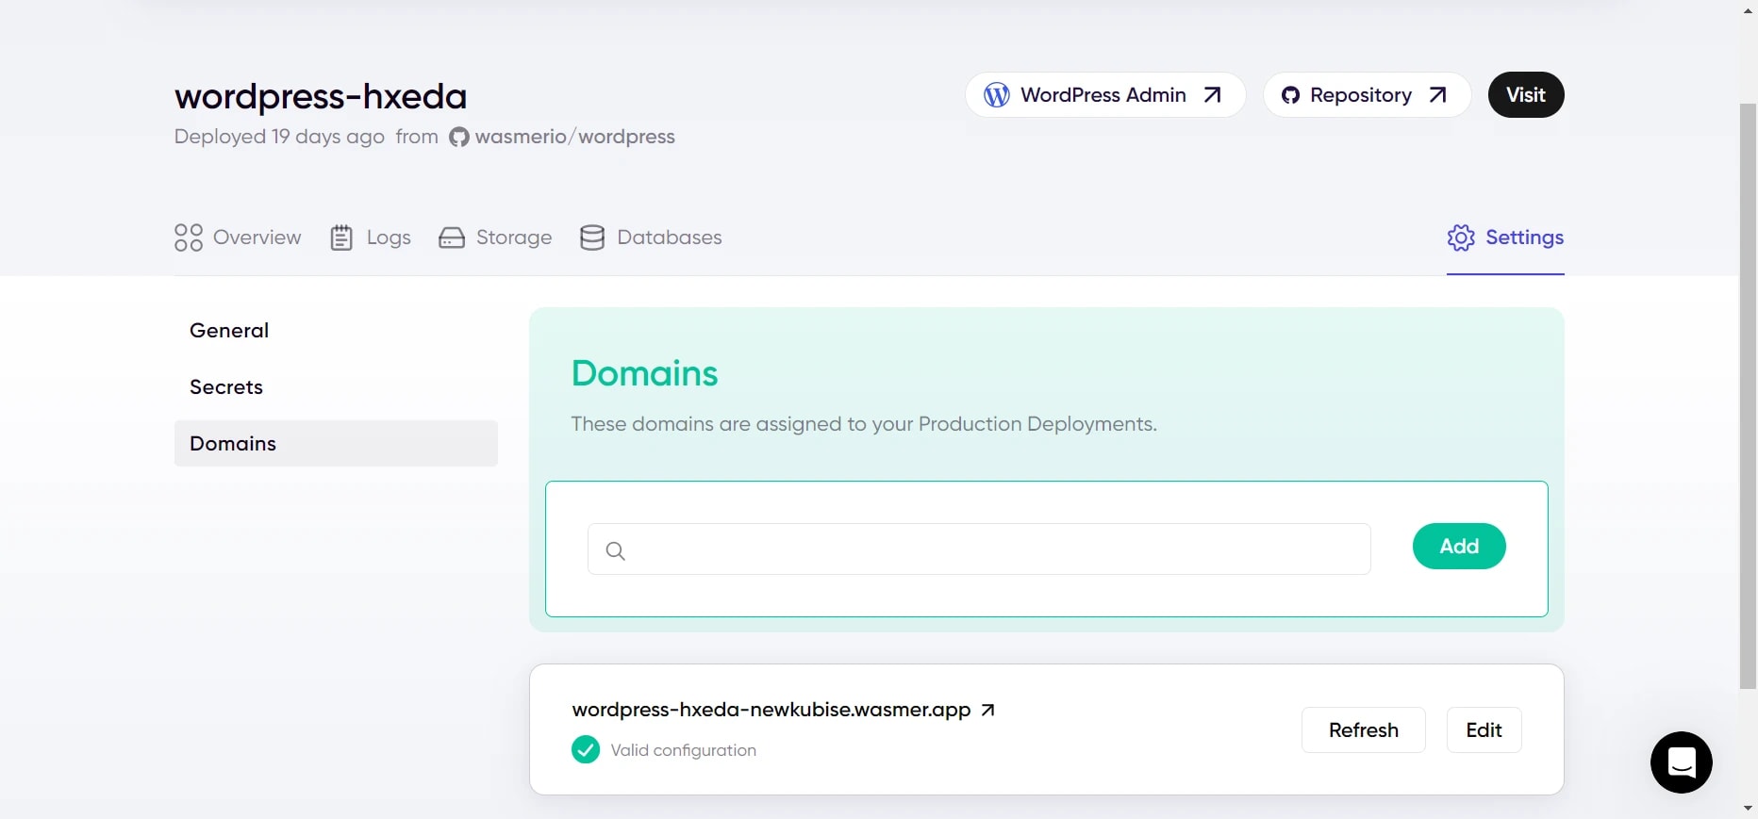Click arrow icon in WordPress Admin button
Image resolution: width=1758 pixels, height=819 pixels.
tap(1213, 95)
